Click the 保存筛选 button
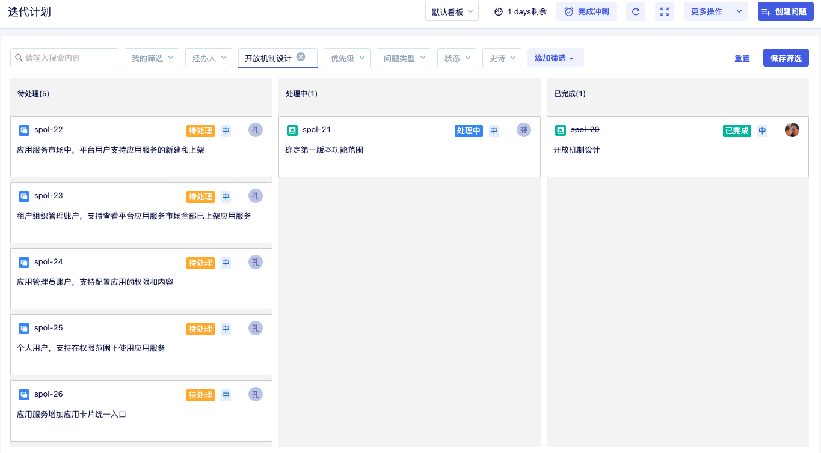 786,58
